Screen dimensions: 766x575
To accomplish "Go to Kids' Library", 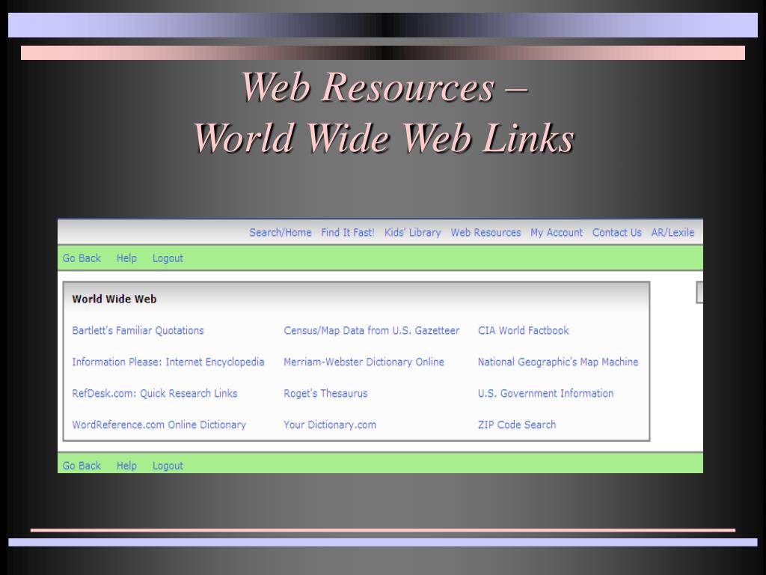I will coord(412,233).
